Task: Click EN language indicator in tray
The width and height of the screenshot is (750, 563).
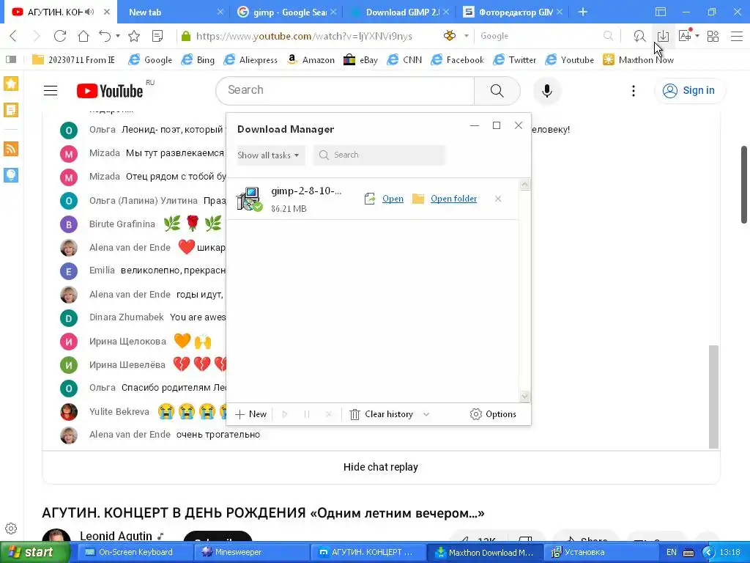Action: (672, 553)
